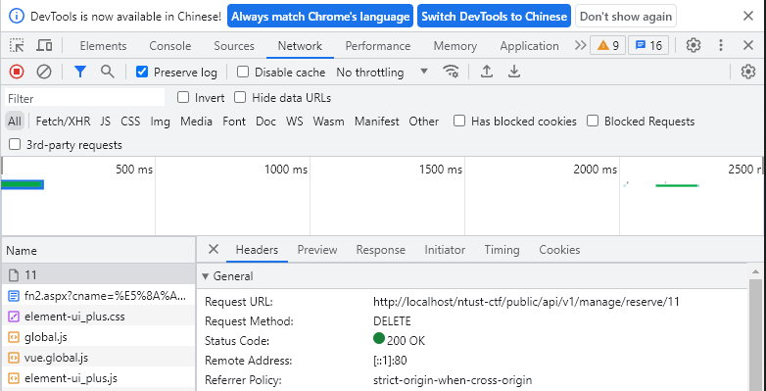Viewport: 766px width, 391px height.
Task: Clear the network log
Action: [x=44, y=72]
